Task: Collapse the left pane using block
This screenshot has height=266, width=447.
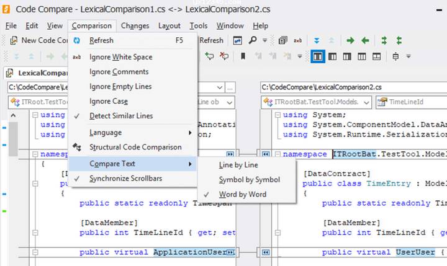Action: 35,115
